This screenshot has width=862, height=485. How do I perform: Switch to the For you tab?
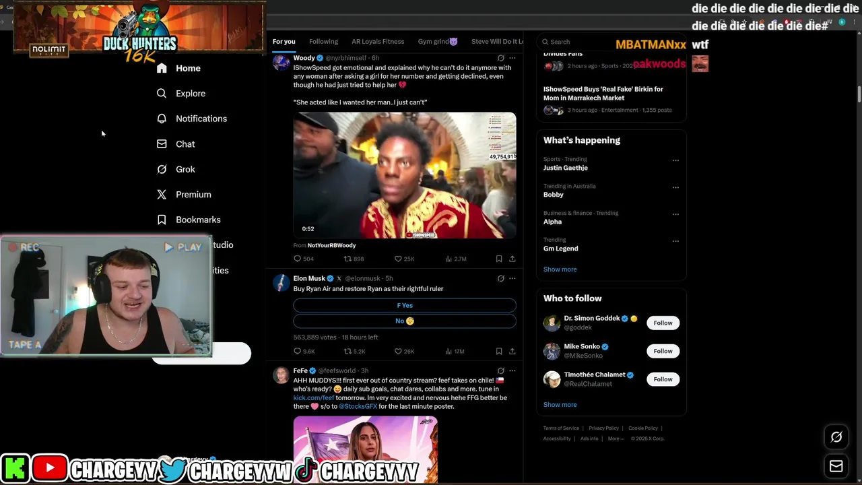point(284,42)
